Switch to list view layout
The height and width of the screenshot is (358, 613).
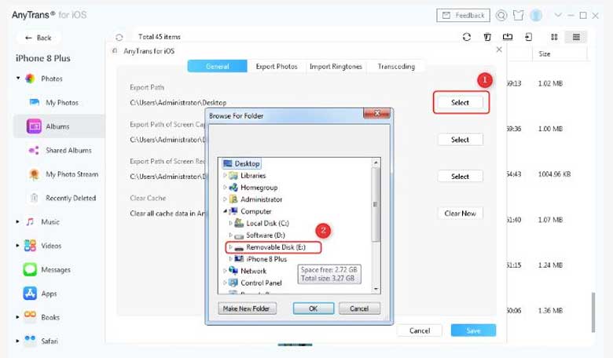pos(576,36)
